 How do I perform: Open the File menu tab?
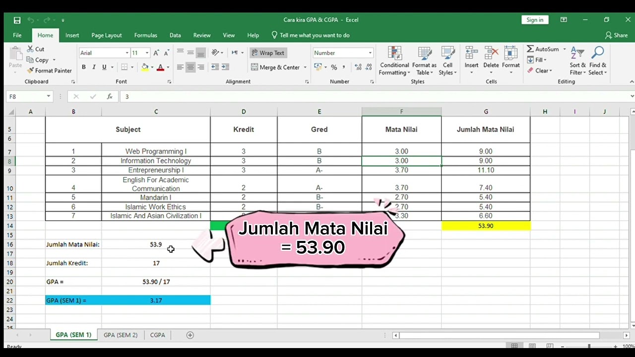coord(17,35)
